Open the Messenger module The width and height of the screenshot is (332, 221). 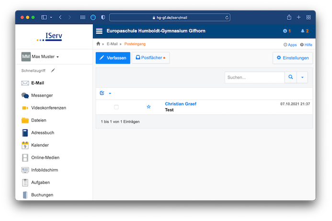pyautogui.click(x=42, y=95)
